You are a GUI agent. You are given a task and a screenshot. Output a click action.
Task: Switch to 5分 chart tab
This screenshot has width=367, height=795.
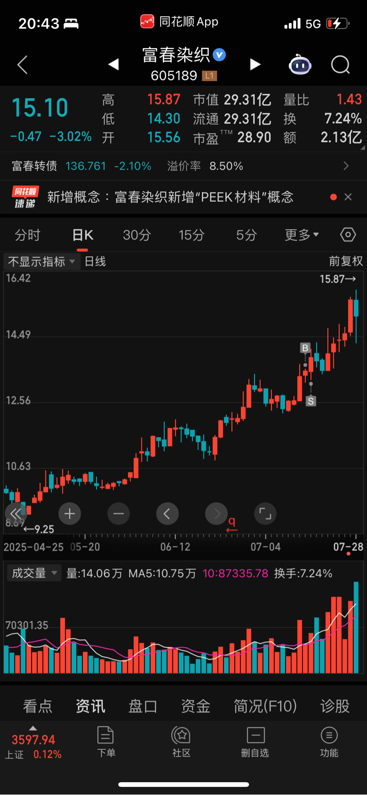(x=247, y=235)
